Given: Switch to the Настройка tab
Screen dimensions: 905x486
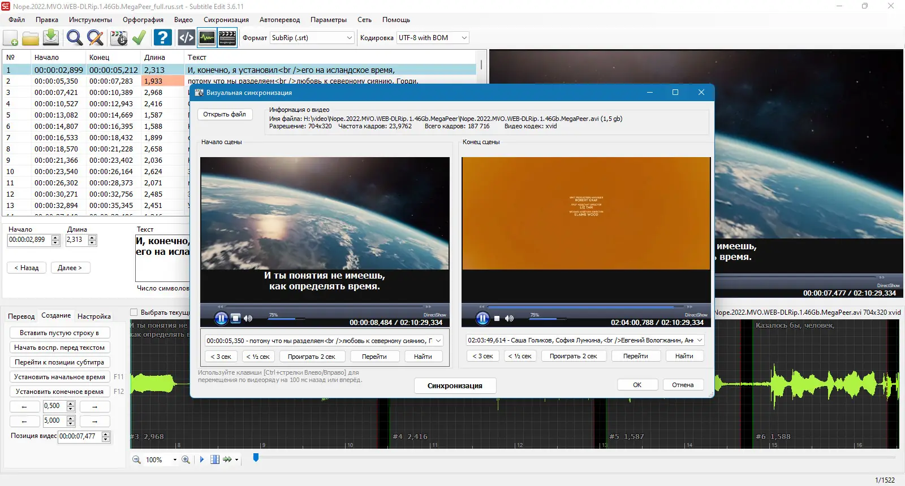Looking at the screenshot, I should click(x=94, y=316).
